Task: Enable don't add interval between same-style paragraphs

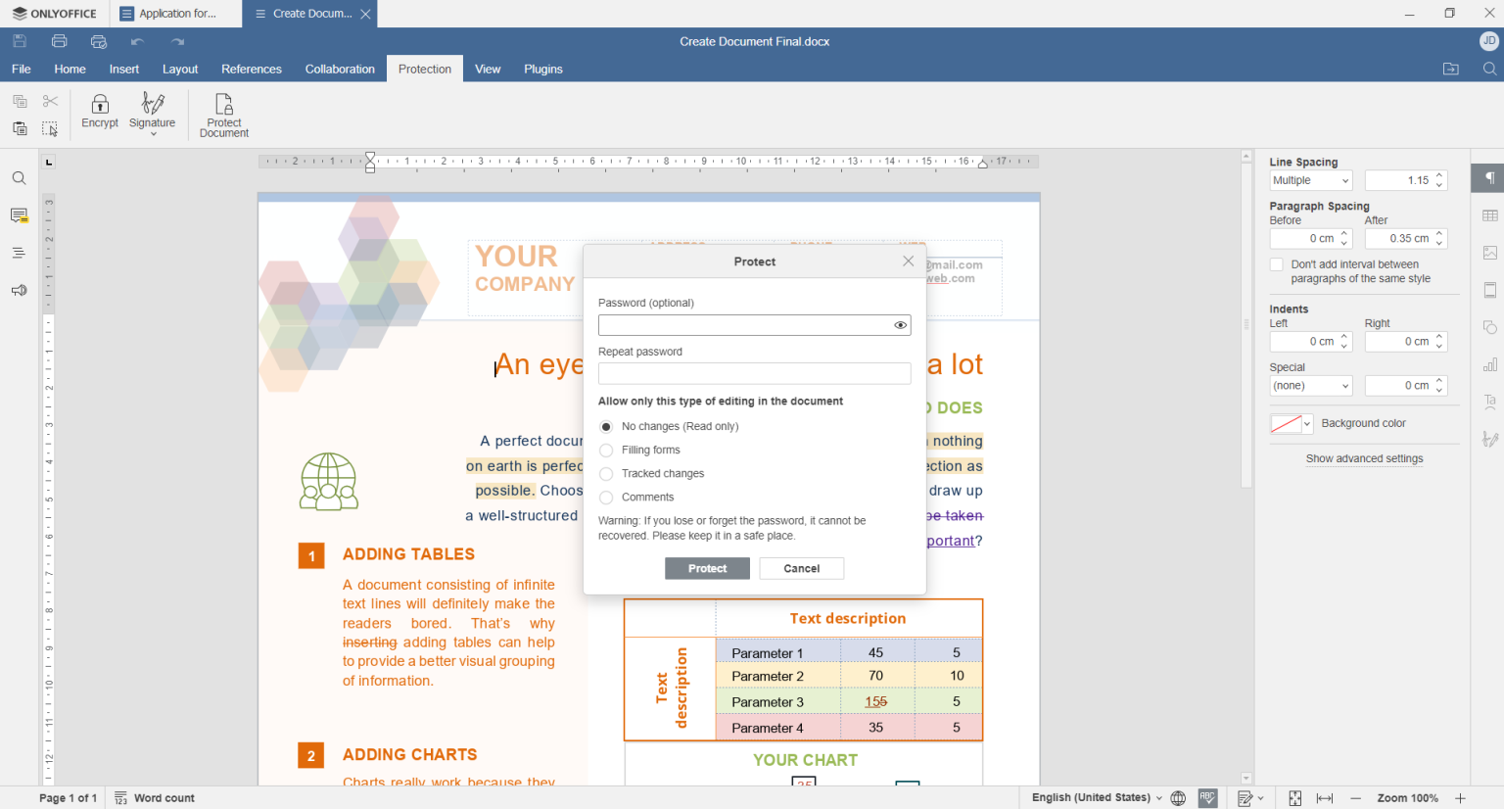Action: click(x=1277, y=264)
